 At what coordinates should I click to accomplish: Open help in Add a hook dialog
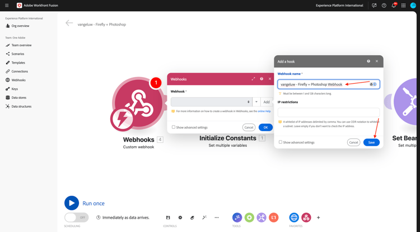click(368, 61)
